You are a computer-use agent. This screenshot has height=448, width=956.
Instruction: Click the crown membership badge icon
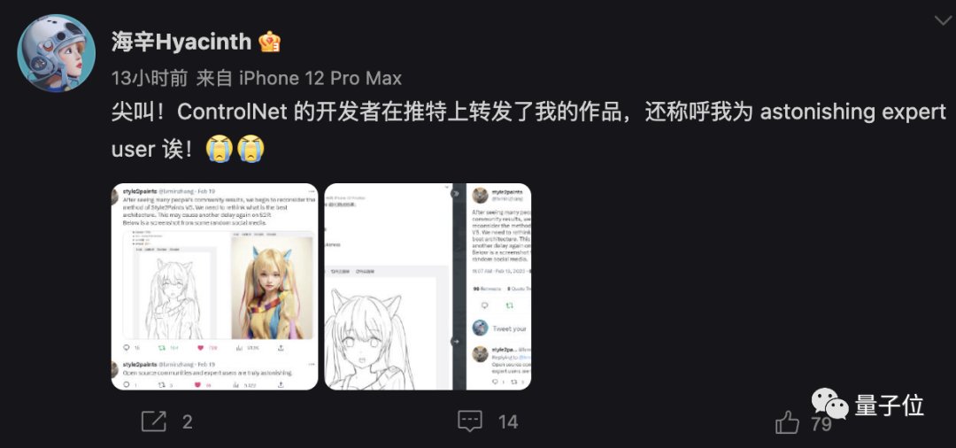click(269, 42)
